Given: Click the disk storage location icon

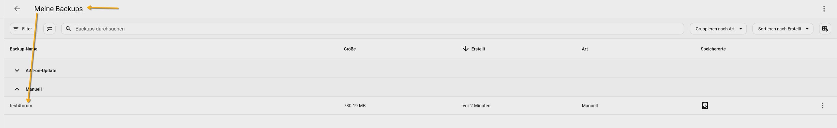Looking at the screenshot, I should 705,106.
